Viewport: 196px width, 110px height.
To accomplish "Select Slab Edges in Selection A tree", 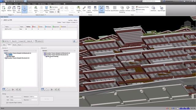I will pos(12,56).
